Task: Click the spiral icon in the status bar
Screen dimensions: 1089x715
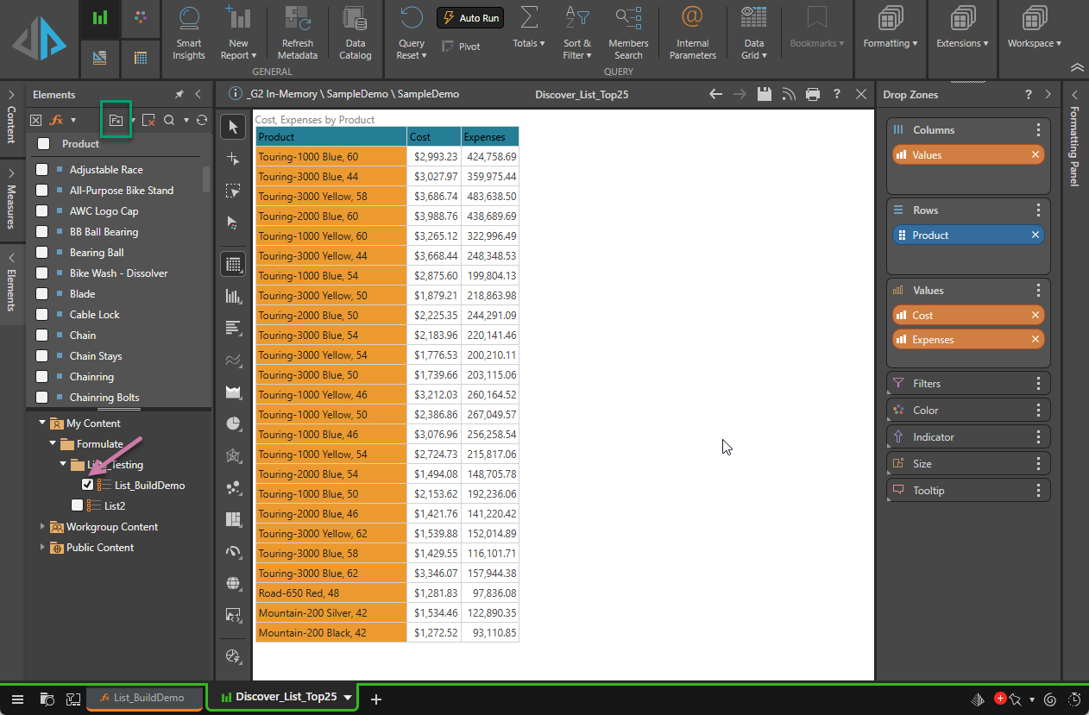Action: pos(1050,699)
